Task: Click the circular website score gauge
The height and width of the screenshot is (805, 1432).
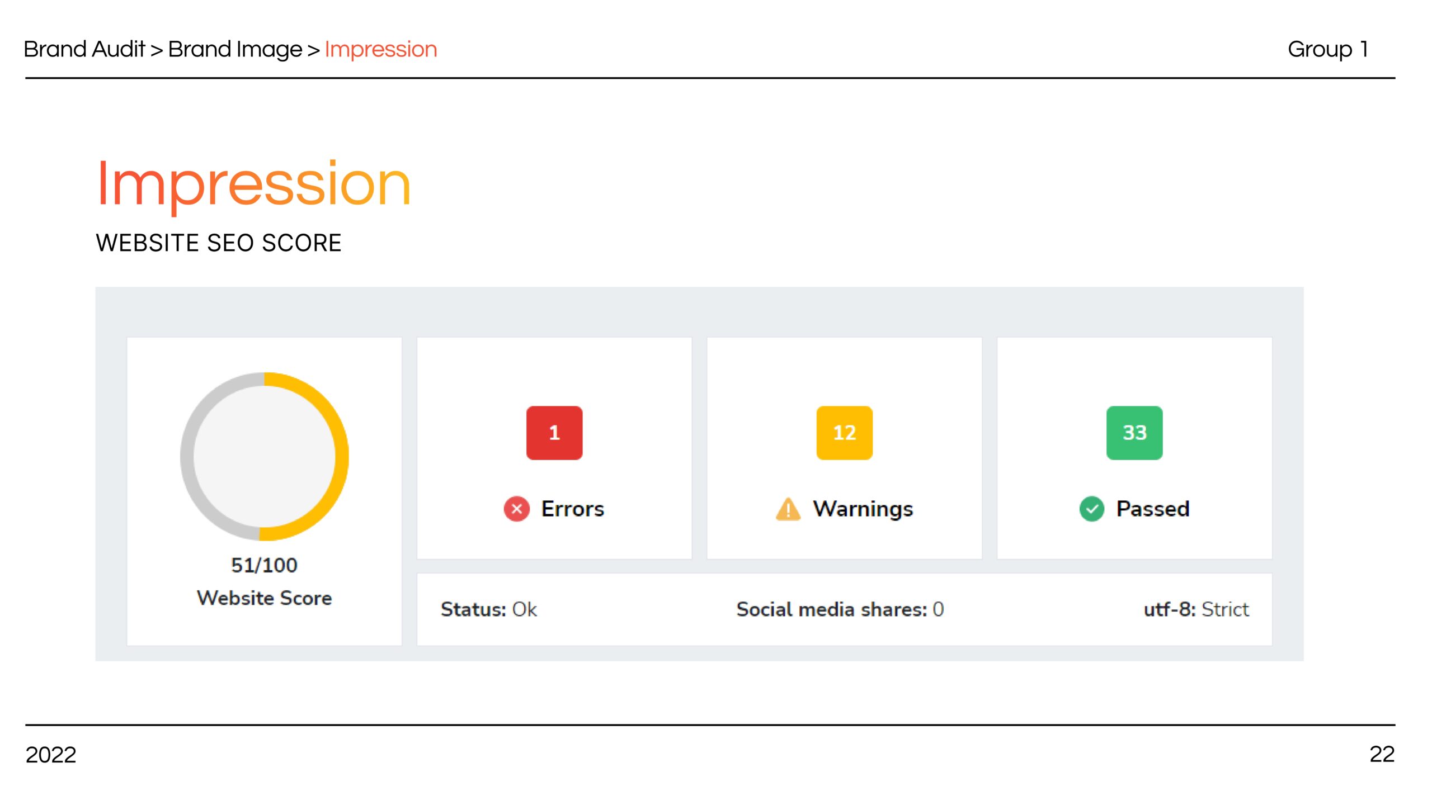Action: [264, 456]
